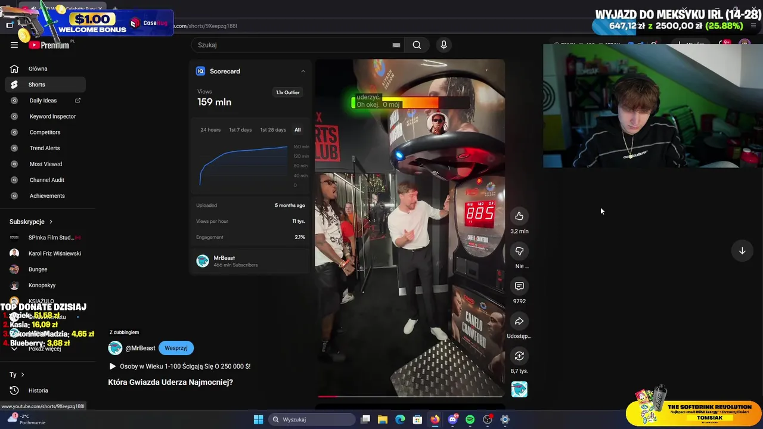Screen dimensions: 763x429
Task: Go to next Short with down arrow
Action: (x=742, y=251)
